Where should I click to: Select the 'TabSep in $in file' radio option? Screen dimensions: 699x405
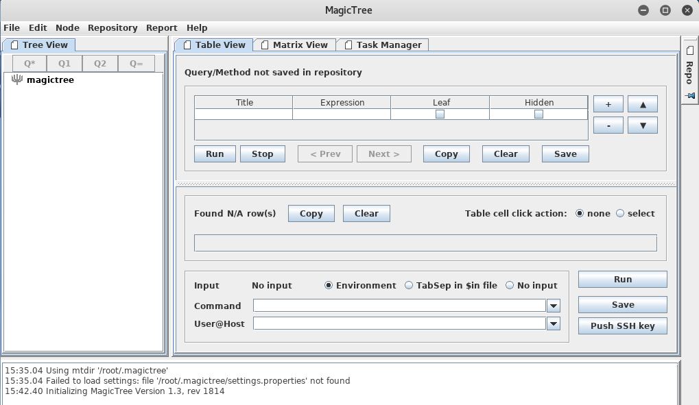coord(410,285)
